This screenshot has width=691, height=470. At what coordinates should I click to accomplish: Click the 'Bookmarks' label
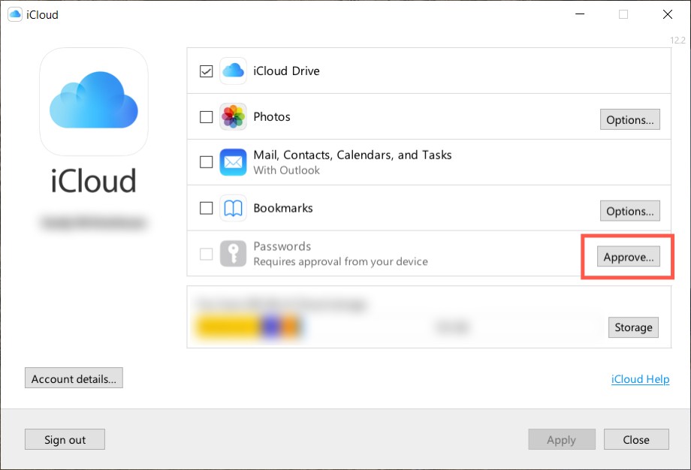coord(283,208)
